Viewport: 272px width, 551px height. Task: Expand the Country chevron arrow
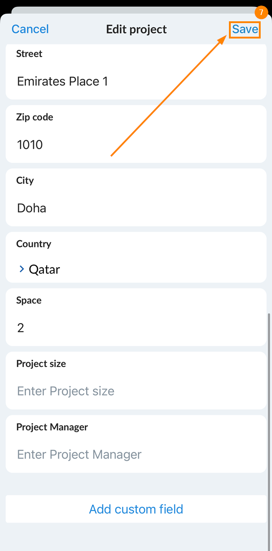[22, 269]
